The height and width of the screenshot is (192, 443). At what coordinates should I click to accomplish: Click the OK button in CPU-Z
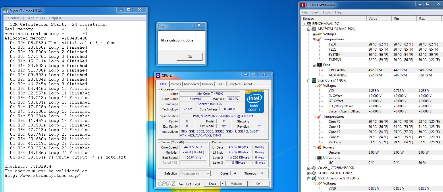(258, 184)
